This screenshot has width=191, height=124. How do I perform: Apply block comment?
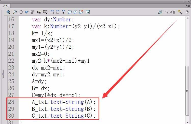pyautogui.click(x=70, y=12)
